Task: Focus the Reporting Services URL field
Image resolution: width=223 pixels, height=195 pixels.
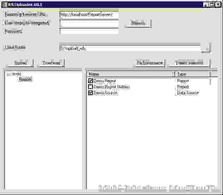Action: point(89,14)
